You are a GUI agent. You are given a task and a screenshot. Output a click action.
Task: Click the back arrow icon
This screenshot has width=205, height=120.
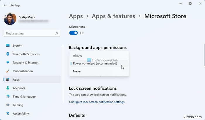tap(5, 5)
